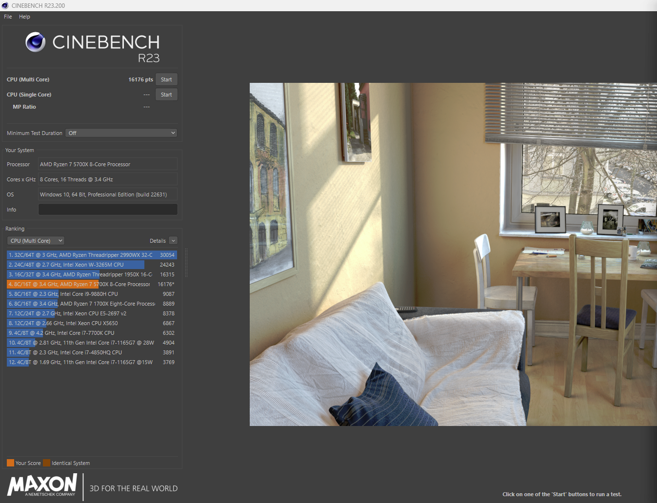The image size is (657, 503).
Task: Select ranking row Xeon CPU X5650
Action: click(92, 323)
